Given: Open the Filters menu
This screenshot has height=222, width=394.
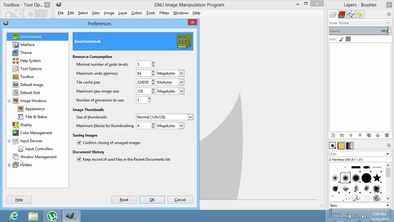Looking at the screenshot, I should 164,13.
